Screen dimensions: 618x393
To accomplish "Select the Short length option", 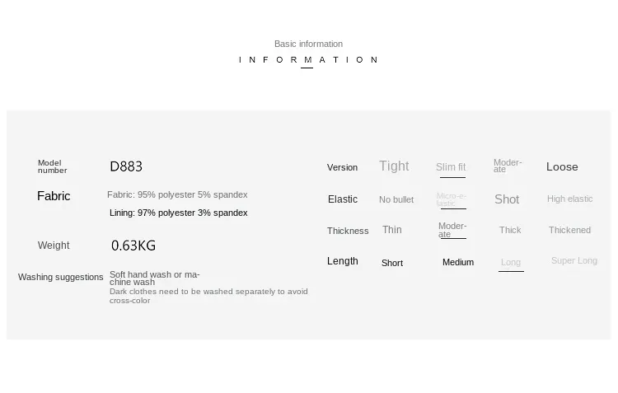I will click(x=392, y=263).
